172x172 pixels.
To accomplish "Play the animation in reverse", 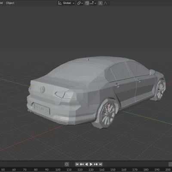I will 86,164.
